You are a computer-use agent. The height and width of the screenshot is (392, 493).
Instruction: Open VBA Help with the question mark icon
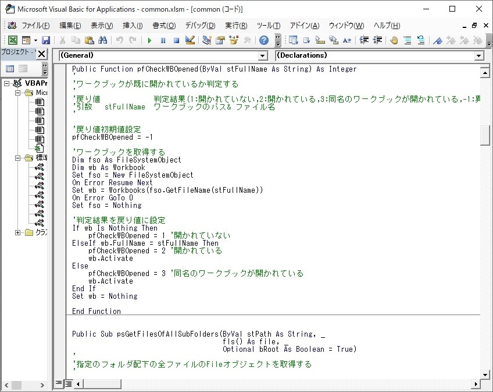tap(264, 40)
